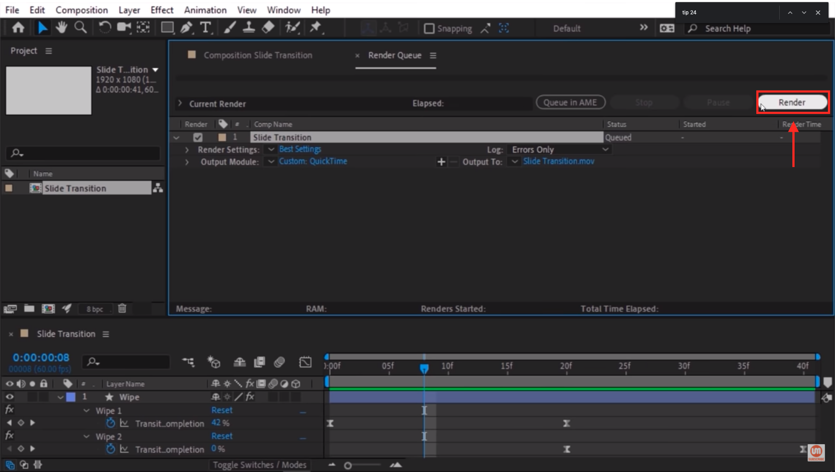Select the Roto Brush tool
835x472 pixels.
tap(292, 28)
